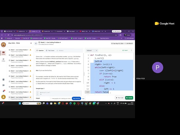Fold code at line 1 def findPair
Screen dimensions: 180x135
(x=89, y=55)
